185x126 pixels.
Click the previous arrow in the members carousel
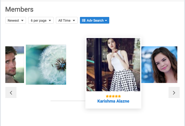[x=11, y=93]
